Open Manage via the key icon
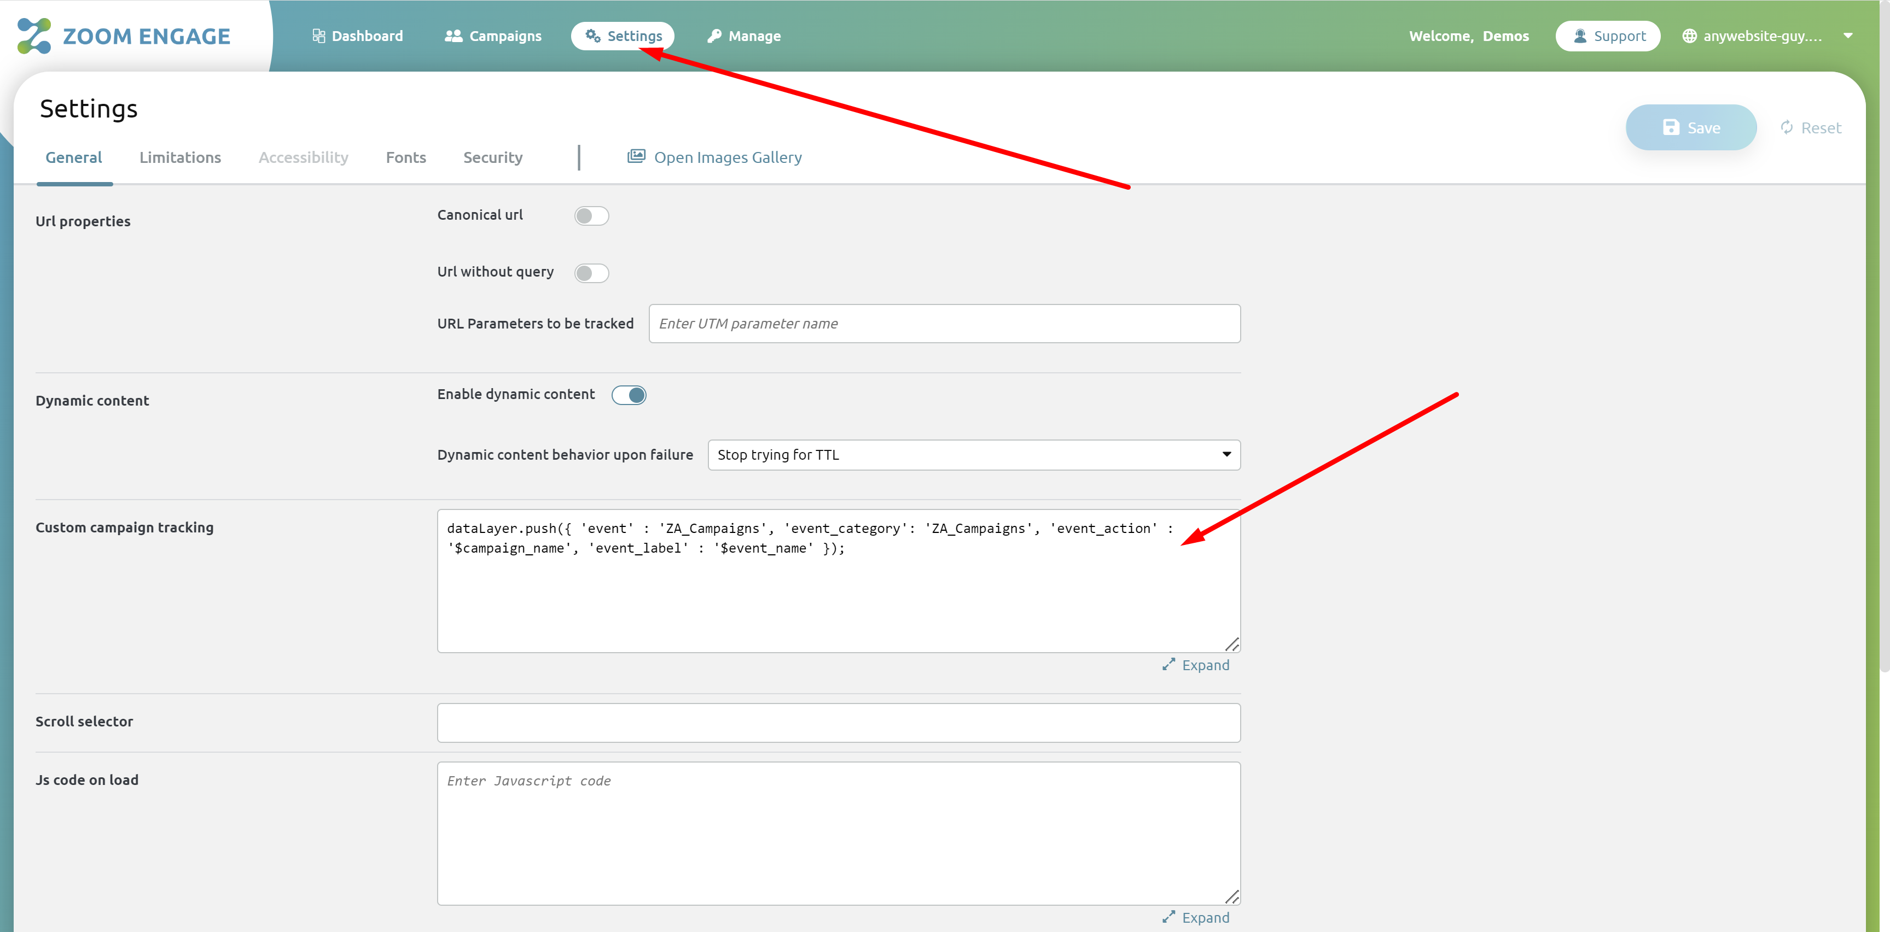1890x932 pixels. click(714, 35)
